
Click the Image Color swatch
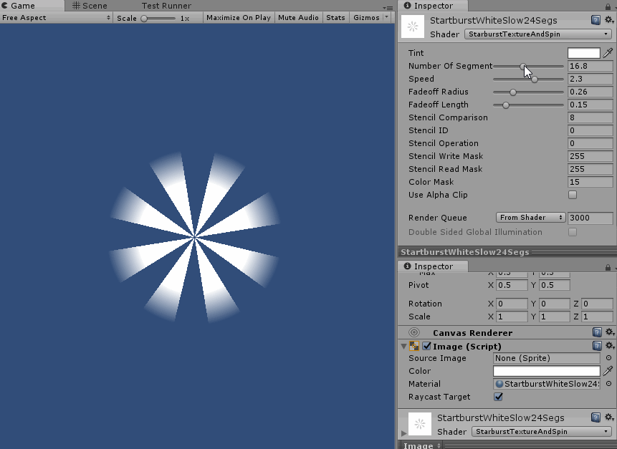(547, 371)
